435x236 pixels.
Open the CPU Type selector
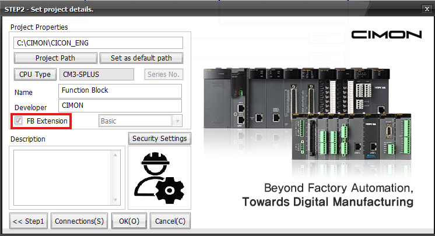coord(34,75)
